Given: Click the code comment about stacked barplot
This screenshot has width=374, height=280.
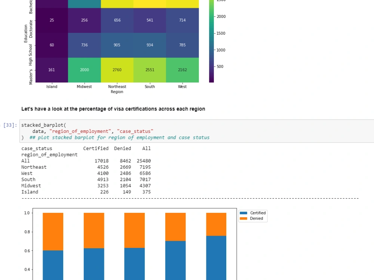Looking at the screenshot, I should (120, 137).
